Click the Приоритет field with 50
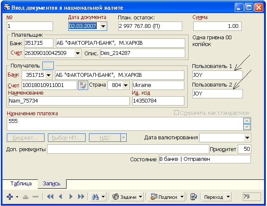The width and height of the screenshot is (267, 206). 245,149
